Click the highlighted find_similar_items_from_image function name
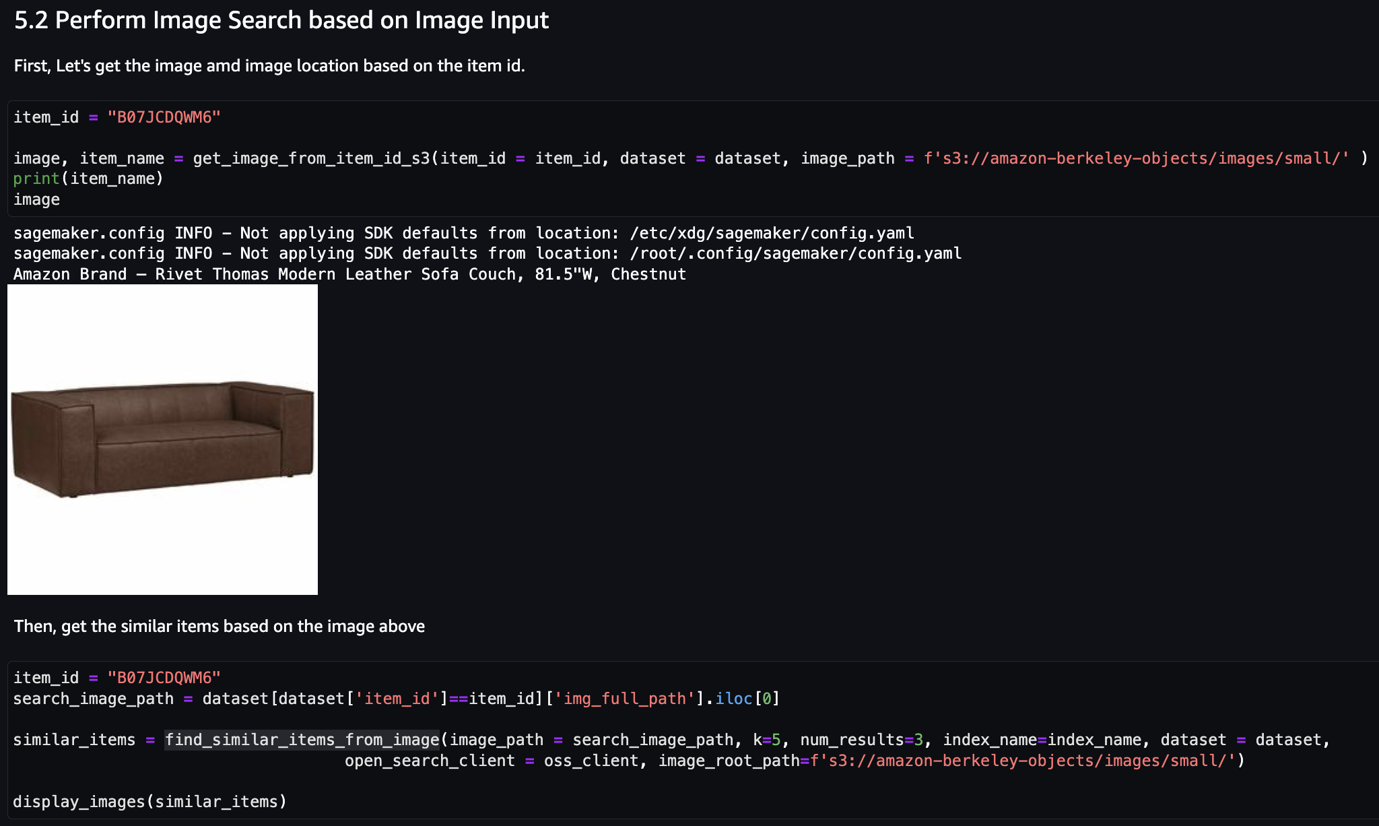1379x826 pixels. pos(302,740)
